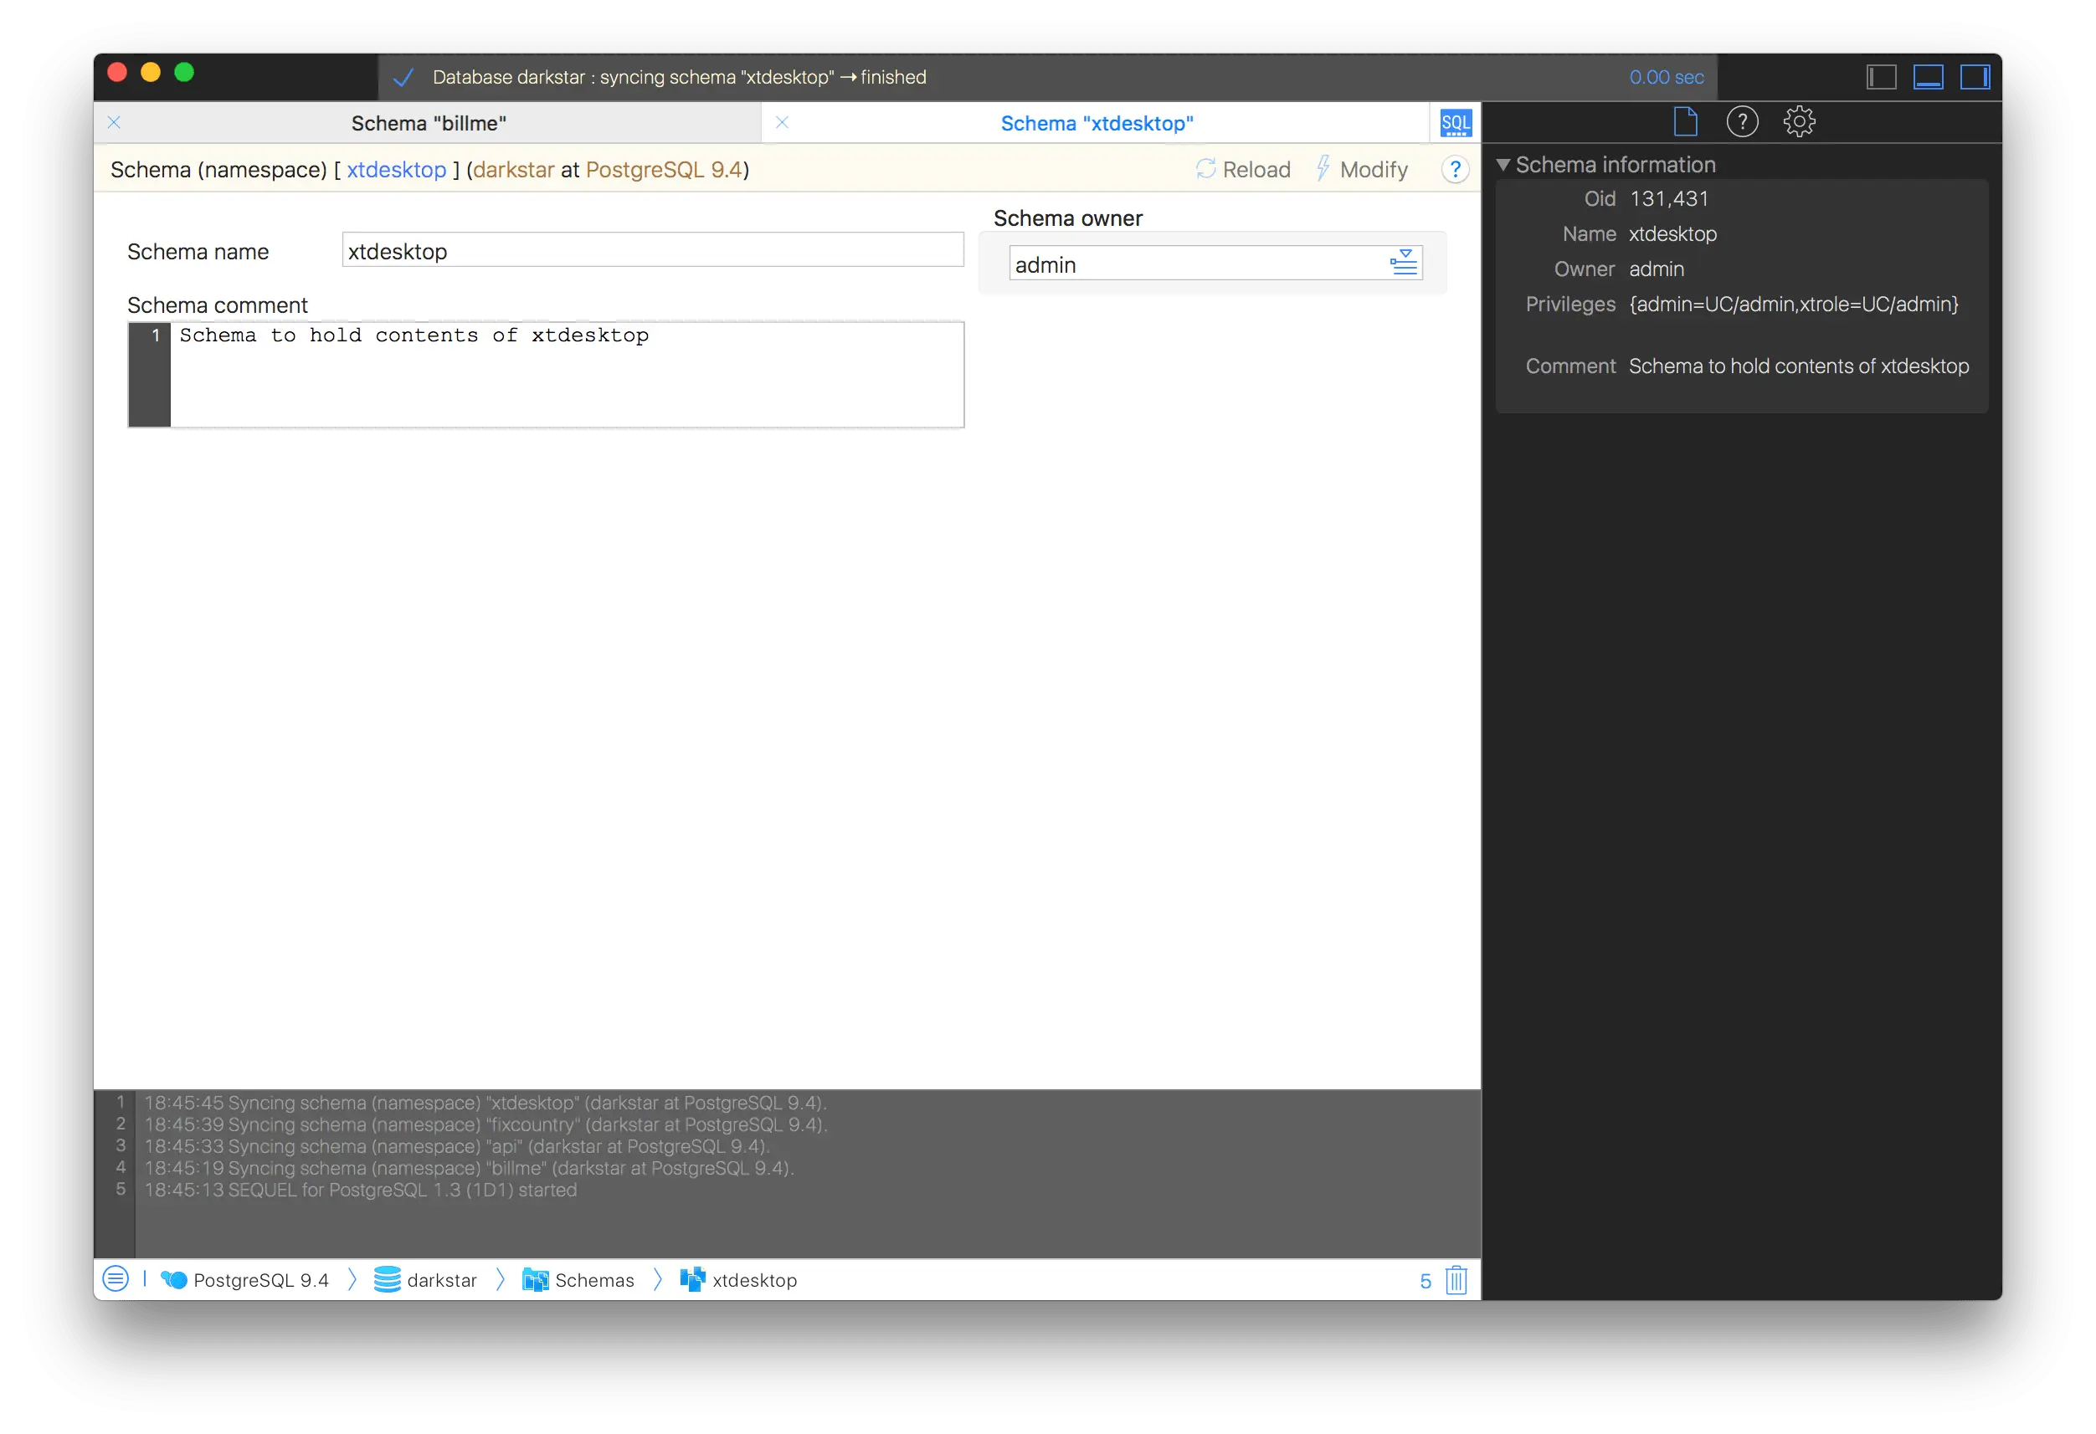2096x1434 pixels.
Task: Clear log with the trash icon
Action: [x=1456, y=1280]
